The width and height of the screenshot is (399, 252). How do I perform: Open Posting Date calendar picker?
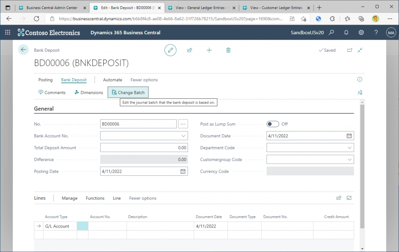[183, 171]
